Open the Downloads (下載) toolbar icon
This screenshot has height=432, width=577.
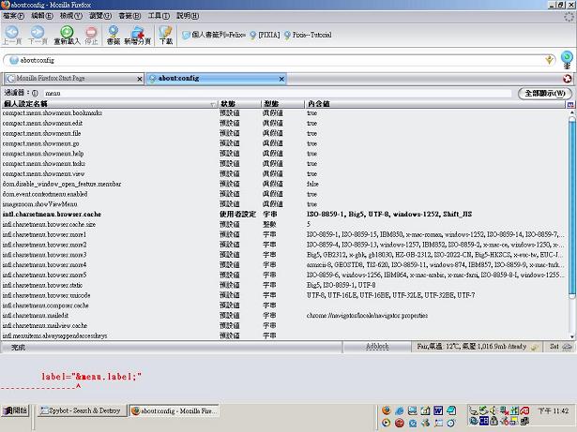tap(166, 34)
